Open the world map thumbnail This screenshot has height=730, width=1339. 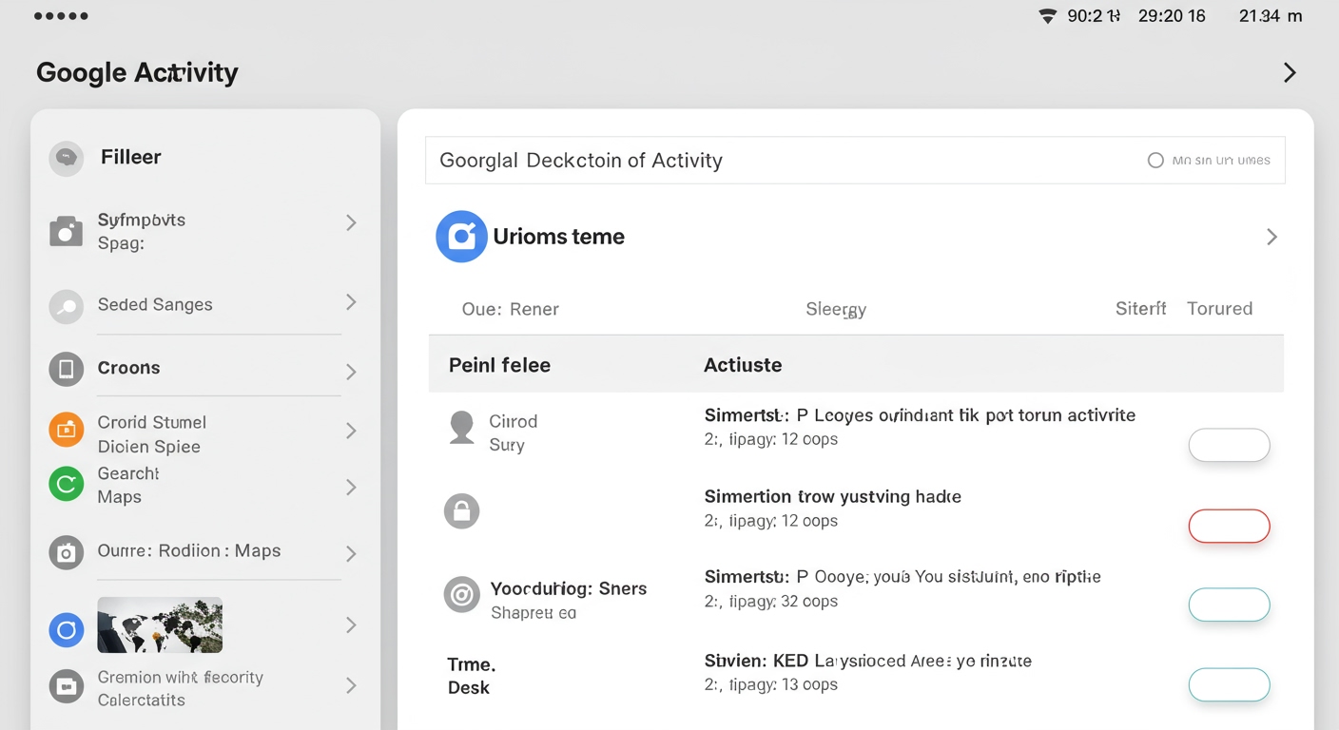tap(160, 624)
